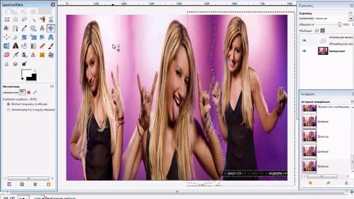Select the Ellipse Select tool
Viewport: 354px width, 199px height.
pos(15,20)
